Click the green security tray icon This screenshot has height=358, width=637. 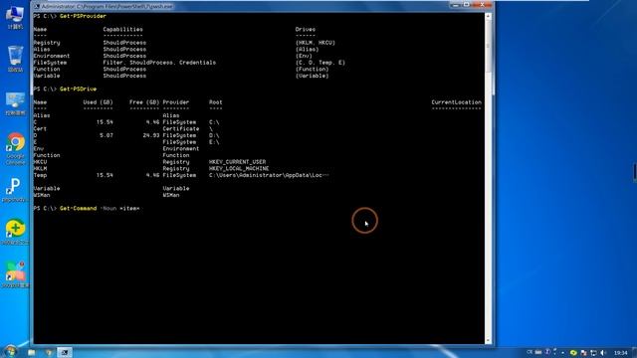[x=573, y=353]
